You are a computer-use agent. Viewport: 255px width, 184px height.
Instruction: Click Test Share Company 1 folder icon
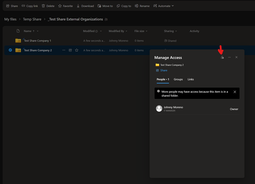(x=18, y=40)
